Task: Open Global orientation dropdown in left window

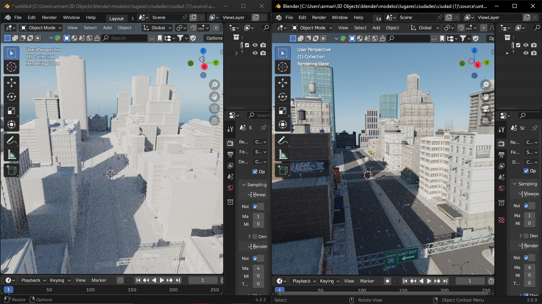Action: click(x=157, y=28)
